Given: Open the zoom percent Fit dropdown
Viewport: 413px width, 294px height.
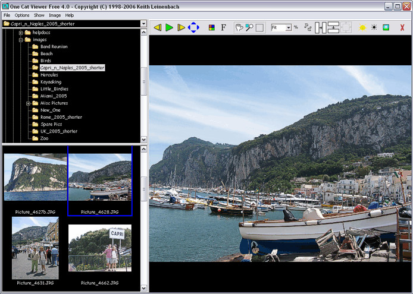Looking at the screenshot, I should pos(289,27).
